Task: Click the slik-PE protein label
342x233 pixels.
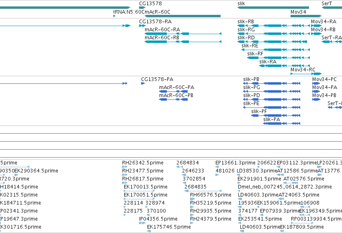Action: coord(251,103)
